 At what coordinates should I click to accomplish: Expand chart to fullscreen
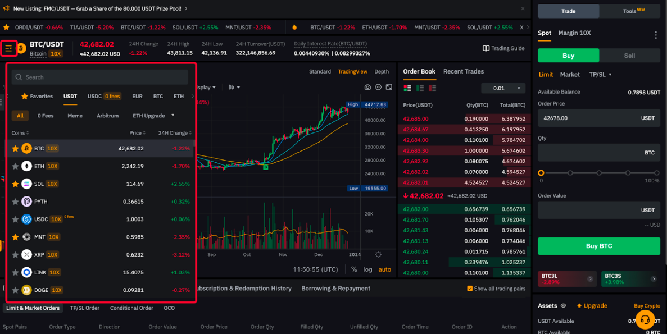pyautogui.click(x=389, y=88)
